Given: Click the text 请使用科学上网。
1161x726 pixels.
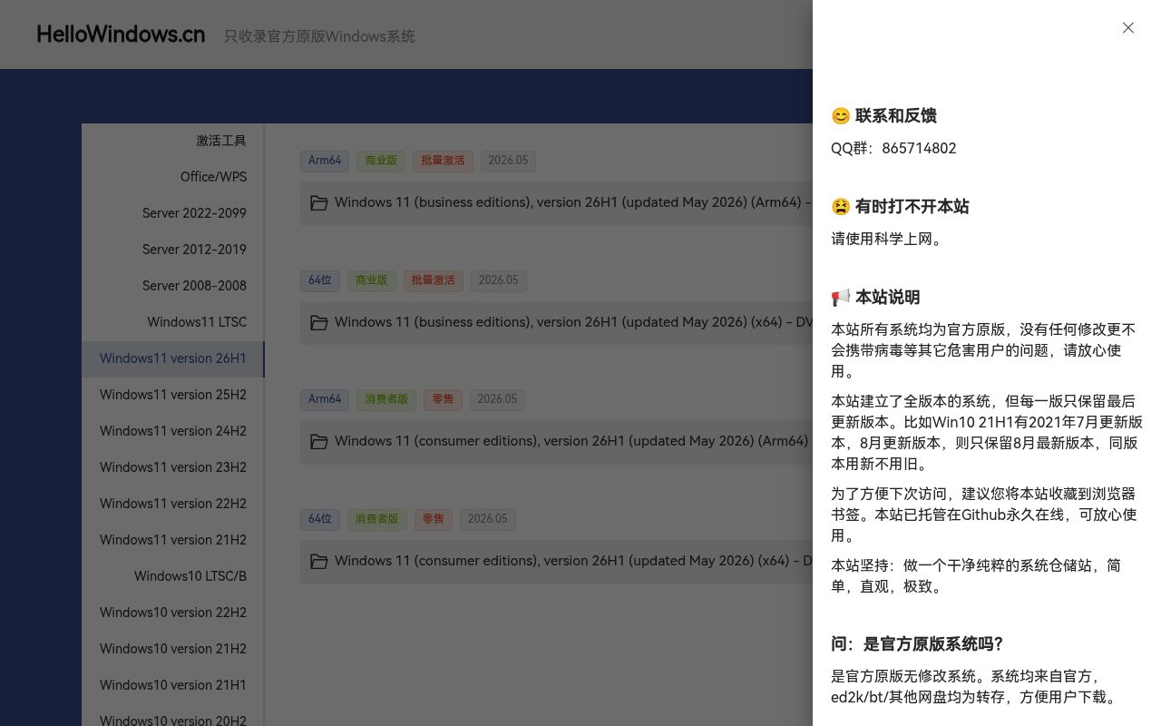Looking at the screenshot, I should click(889, 239).
